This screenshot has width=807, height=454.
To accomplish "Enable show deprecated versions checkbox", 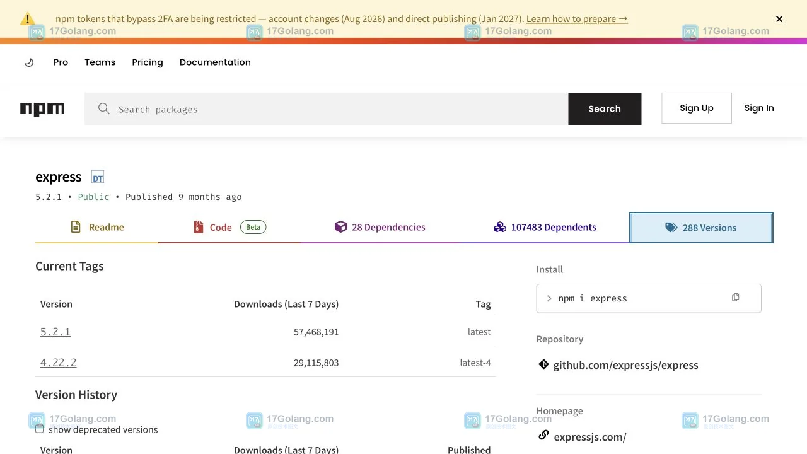I will coord(40,429).
